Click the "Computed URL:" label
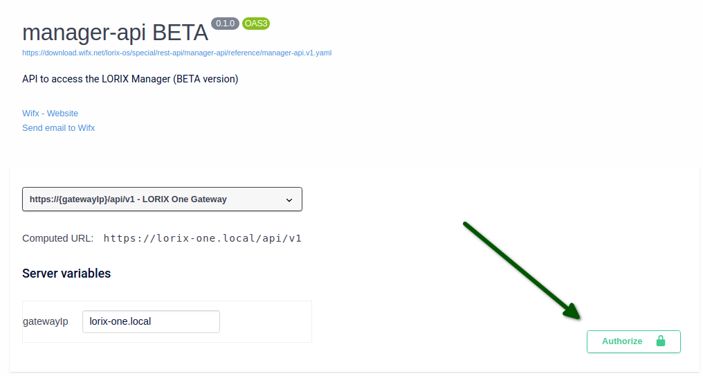 coord(57,238)
